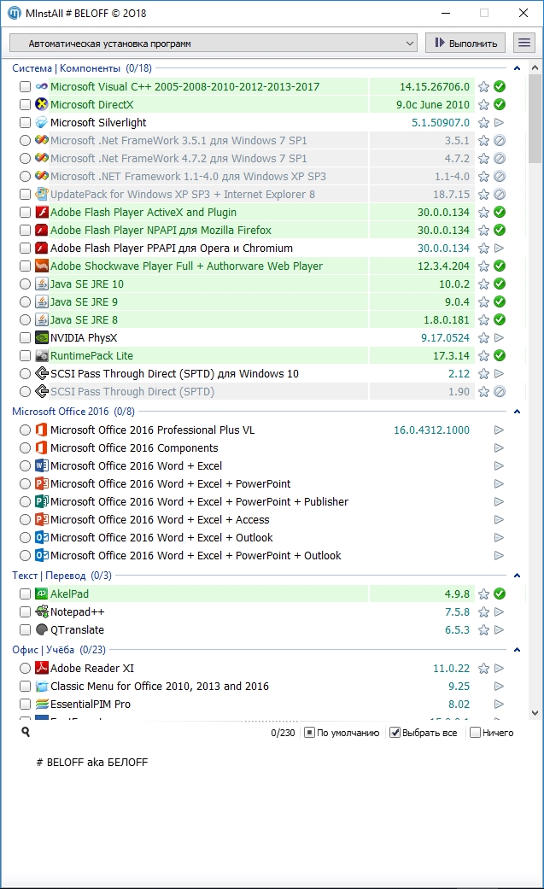Select the Adobe Reader XI radio button
The width and height of the screenshot is (544, 889).
click(x=25, y=669)
